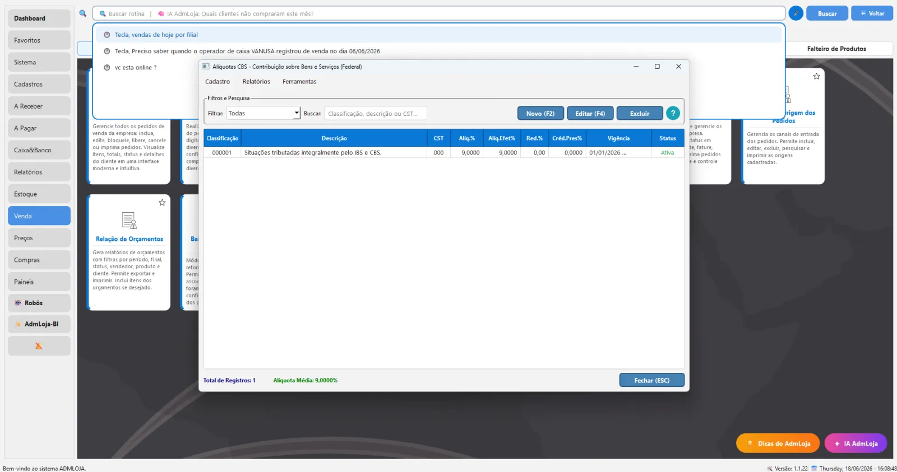Open Caixa&Banco in the sidebar
Viewport: 897px width, 472px height.
(x=39, y=150)
